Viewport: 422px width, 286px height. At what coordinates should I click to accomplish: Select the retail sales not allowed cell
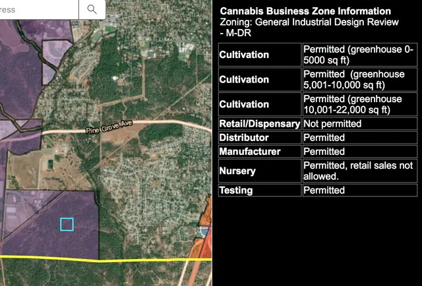(x=358, y=171)
